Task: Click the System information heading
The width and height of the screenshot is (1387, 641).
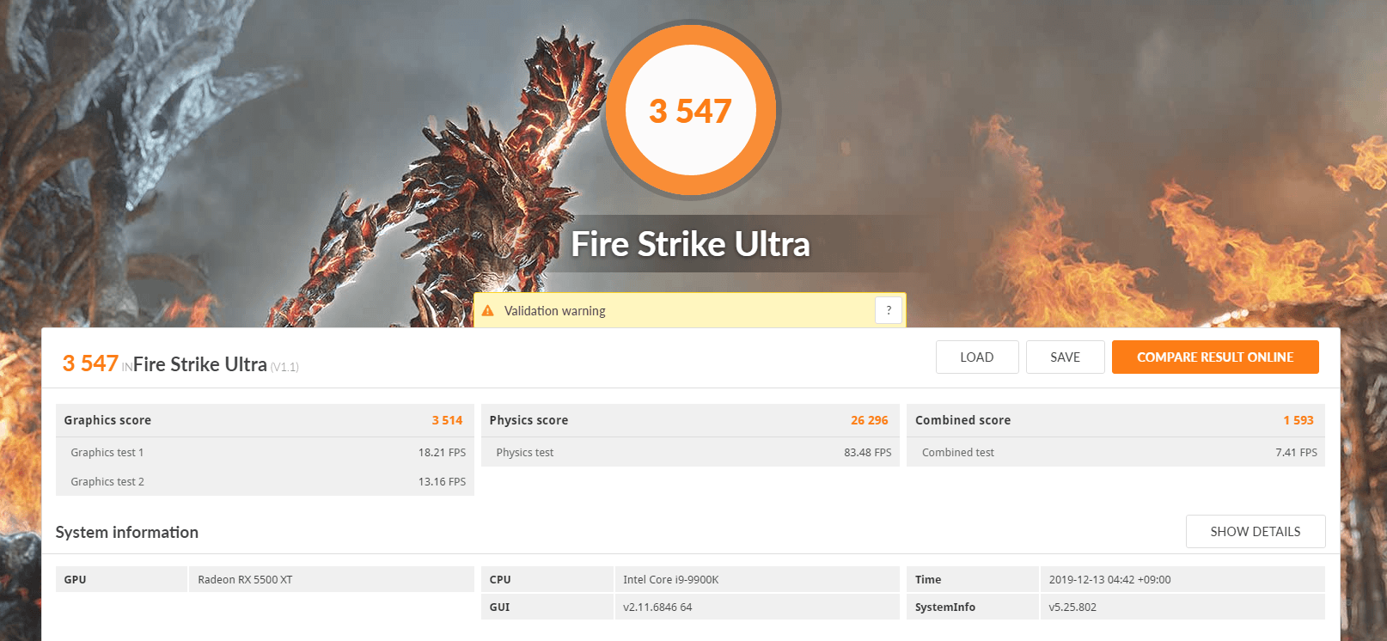Action: [x=127, y=533]
